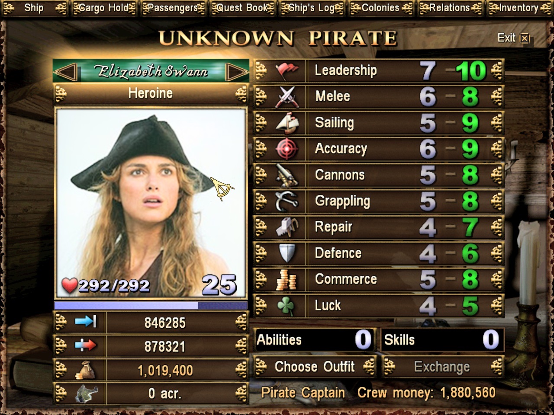Viewport: 554px width, 415px height.
Task: Click the Melee crossed swords icon
Action: click(287, 97)
